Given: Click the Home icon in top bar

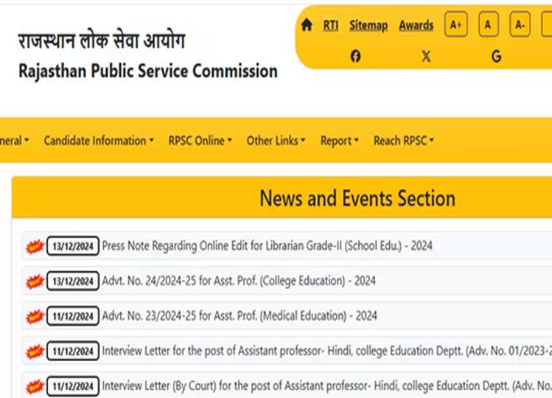Looking at the screenshot, I should 307,25.
